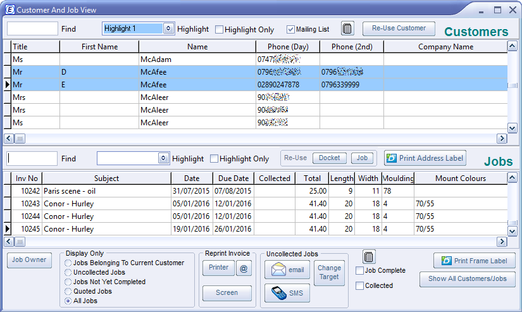Screen dimensions: 522x312
Task: Print Frame Label for job
Action: 474,261
